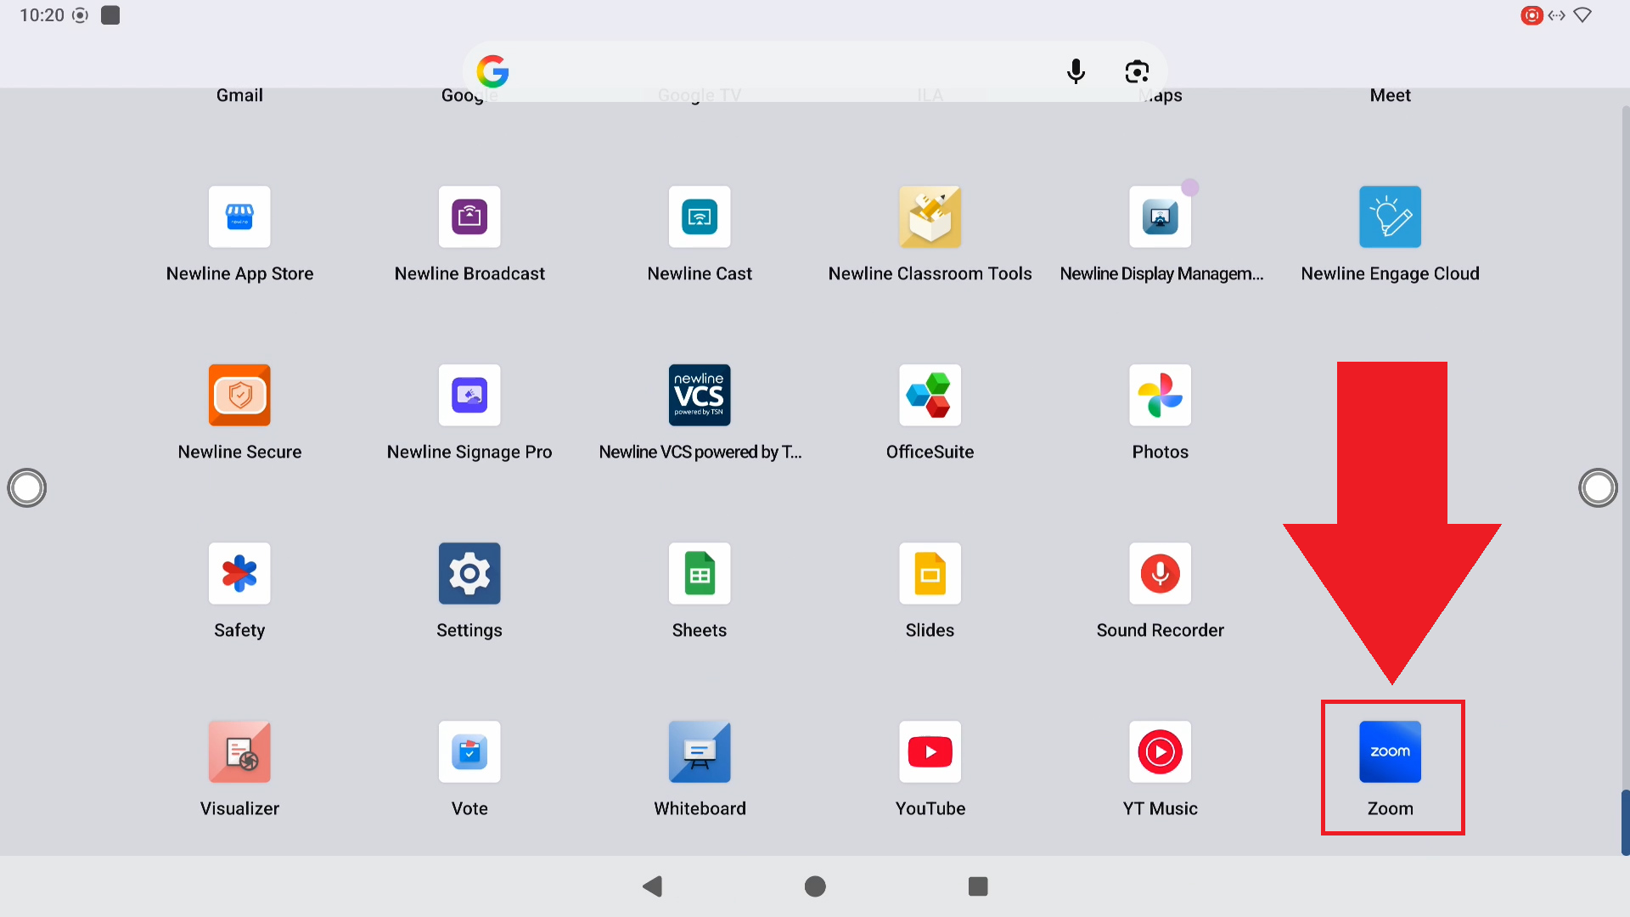This screenshot has width=1630, height=917.
Task: Open Newline VCS app
Action: click(700, 396)
